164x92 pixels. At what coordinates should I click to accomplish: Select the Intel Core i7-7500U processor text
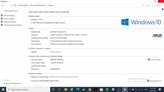point(69,35)
